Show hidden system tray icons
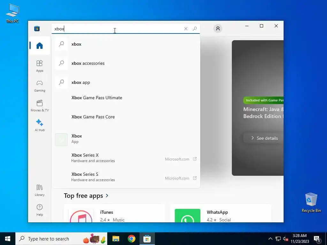The height and width of the screenshot is (245, 327). pos(270,239)
